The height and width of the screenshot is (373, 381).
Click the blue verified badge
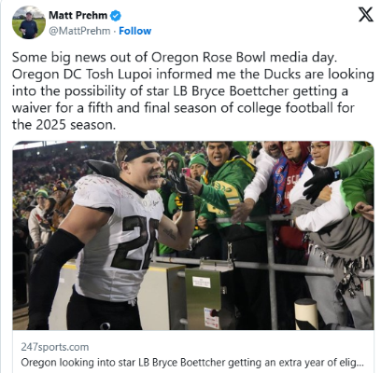[x=116, y=15]
